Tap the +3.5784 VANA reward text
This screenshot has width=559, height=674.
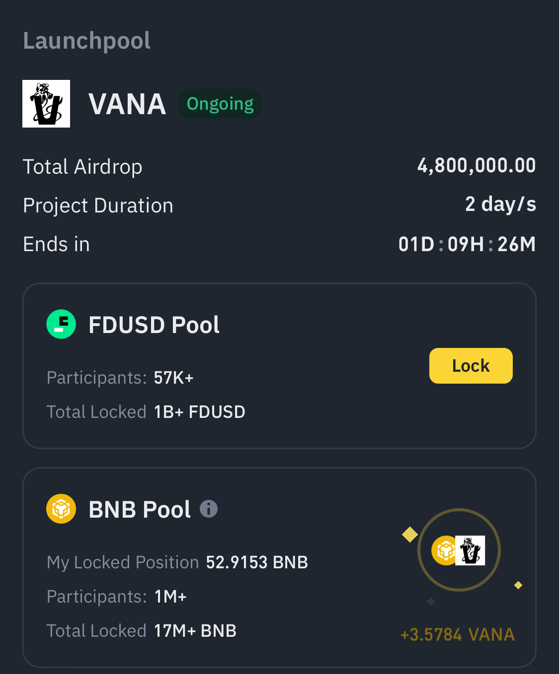point(457,635)
